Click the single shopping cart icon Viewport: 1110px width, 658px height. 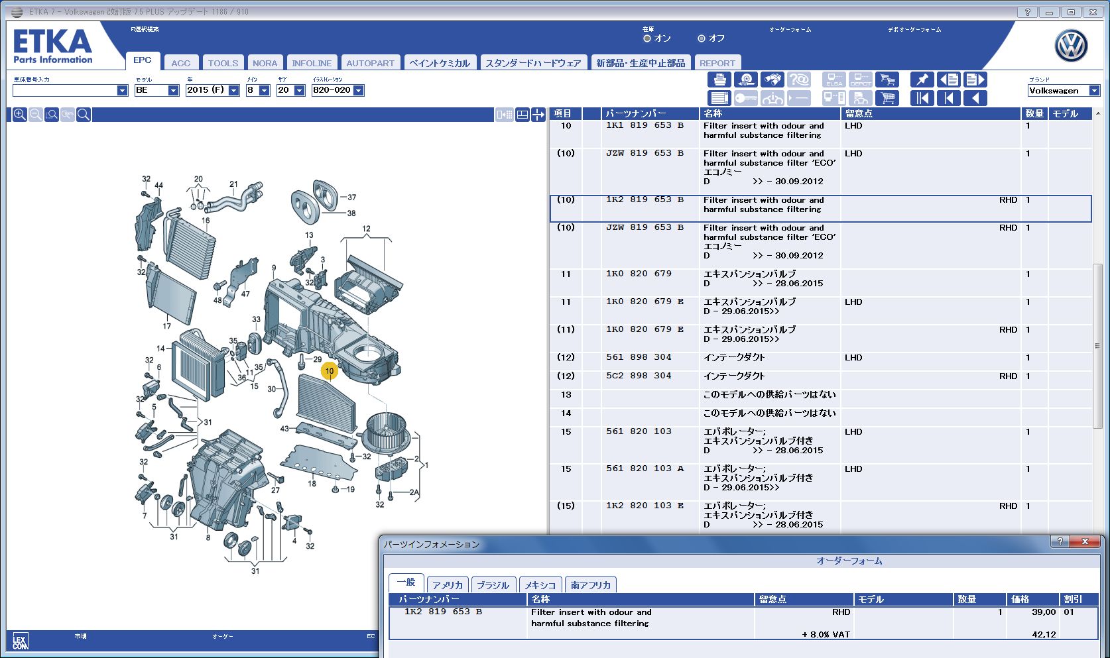tap(887, 98)
